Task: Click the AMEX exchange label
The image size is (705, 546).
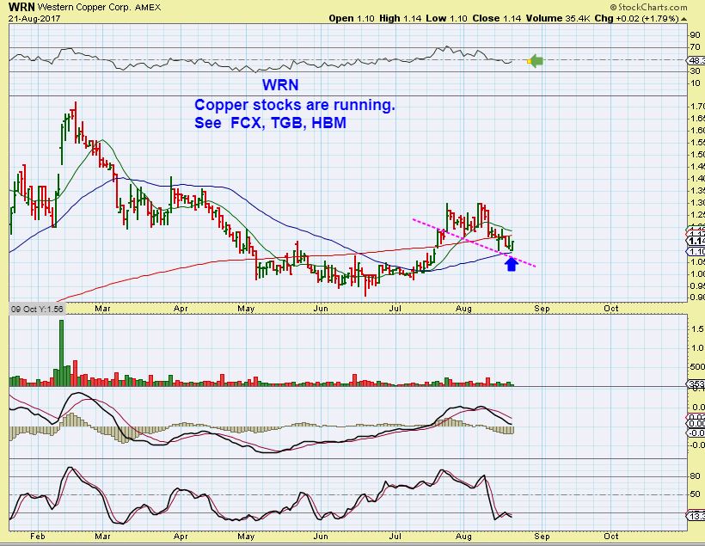Action: [148, 7]
